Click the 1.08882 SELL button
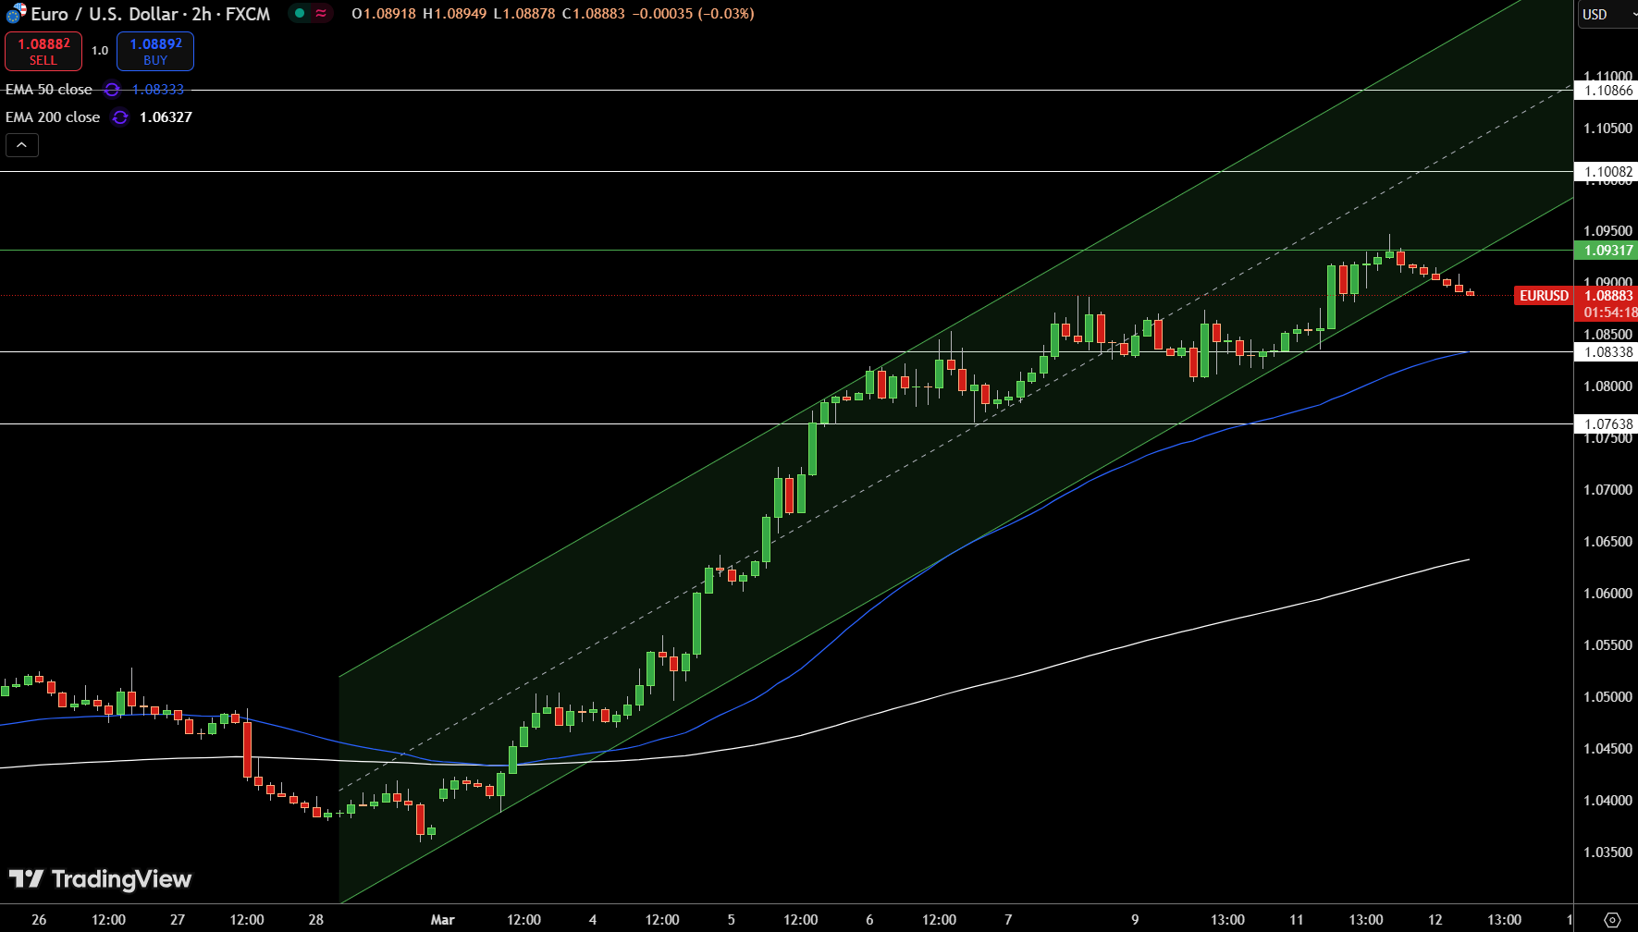This screenshot has width=1638, height=932. [x=43, y=51]
